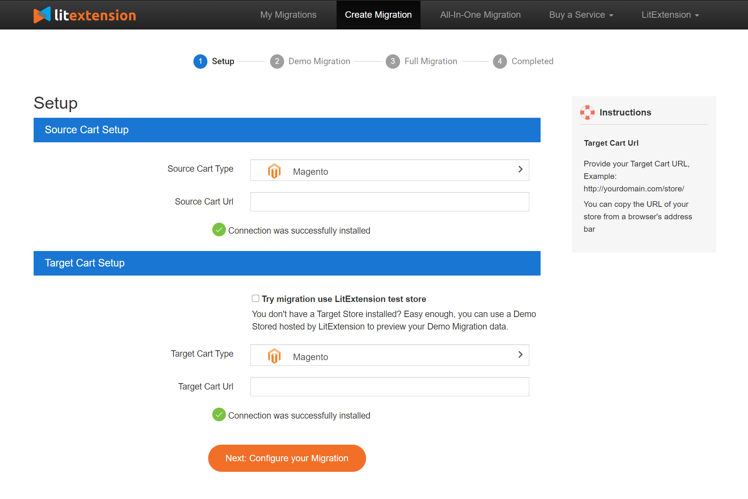This screenshot has height=499, width=748.
Task: Click the Setup step label
Action: 223,61
